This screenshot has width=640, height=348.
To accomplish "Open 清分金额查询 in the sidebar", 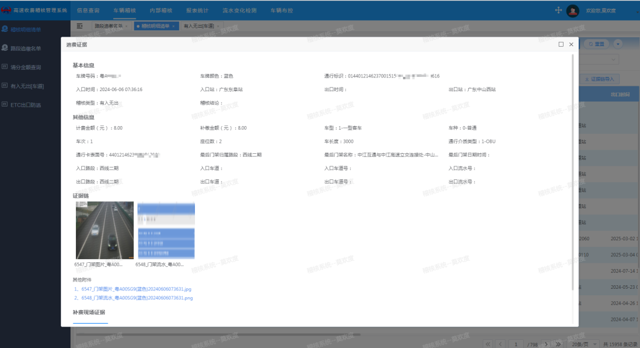I will (x=25, y=67).
